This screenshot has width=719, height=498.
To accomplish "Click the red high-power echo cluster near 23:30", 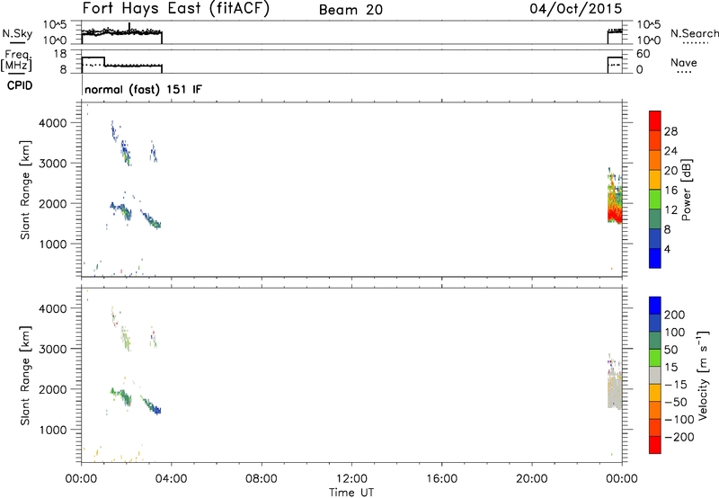I will [x=614, y=213].
